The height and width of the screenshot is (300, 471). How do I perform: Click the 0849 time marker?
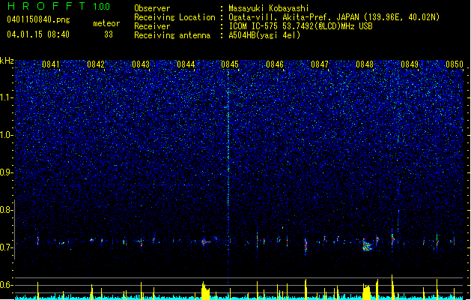(410, 64)
